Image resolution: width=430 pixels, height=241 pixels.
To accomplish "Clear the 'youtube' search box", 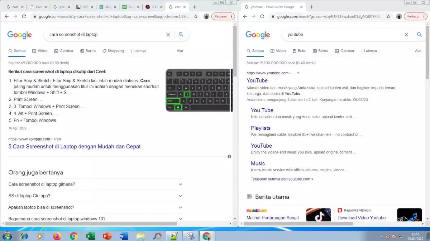I will coord(406,35).
